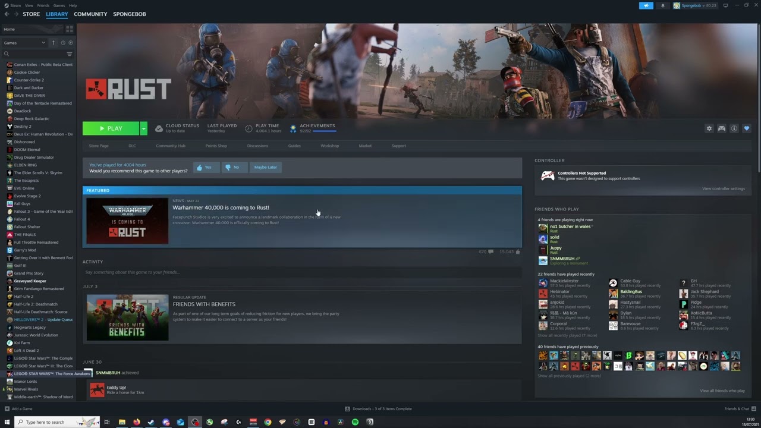The image size is (761, 428).
Task: Click Add a Game plus icon
Action: [x=7, y=409]
